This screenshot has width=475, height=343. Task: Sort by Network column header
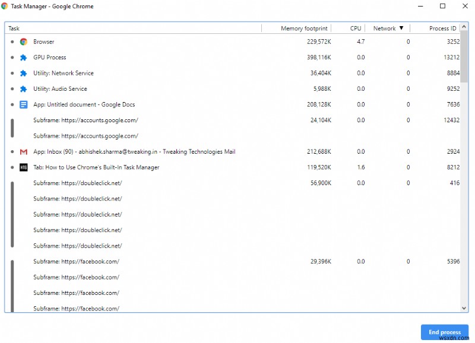[388, 28]
